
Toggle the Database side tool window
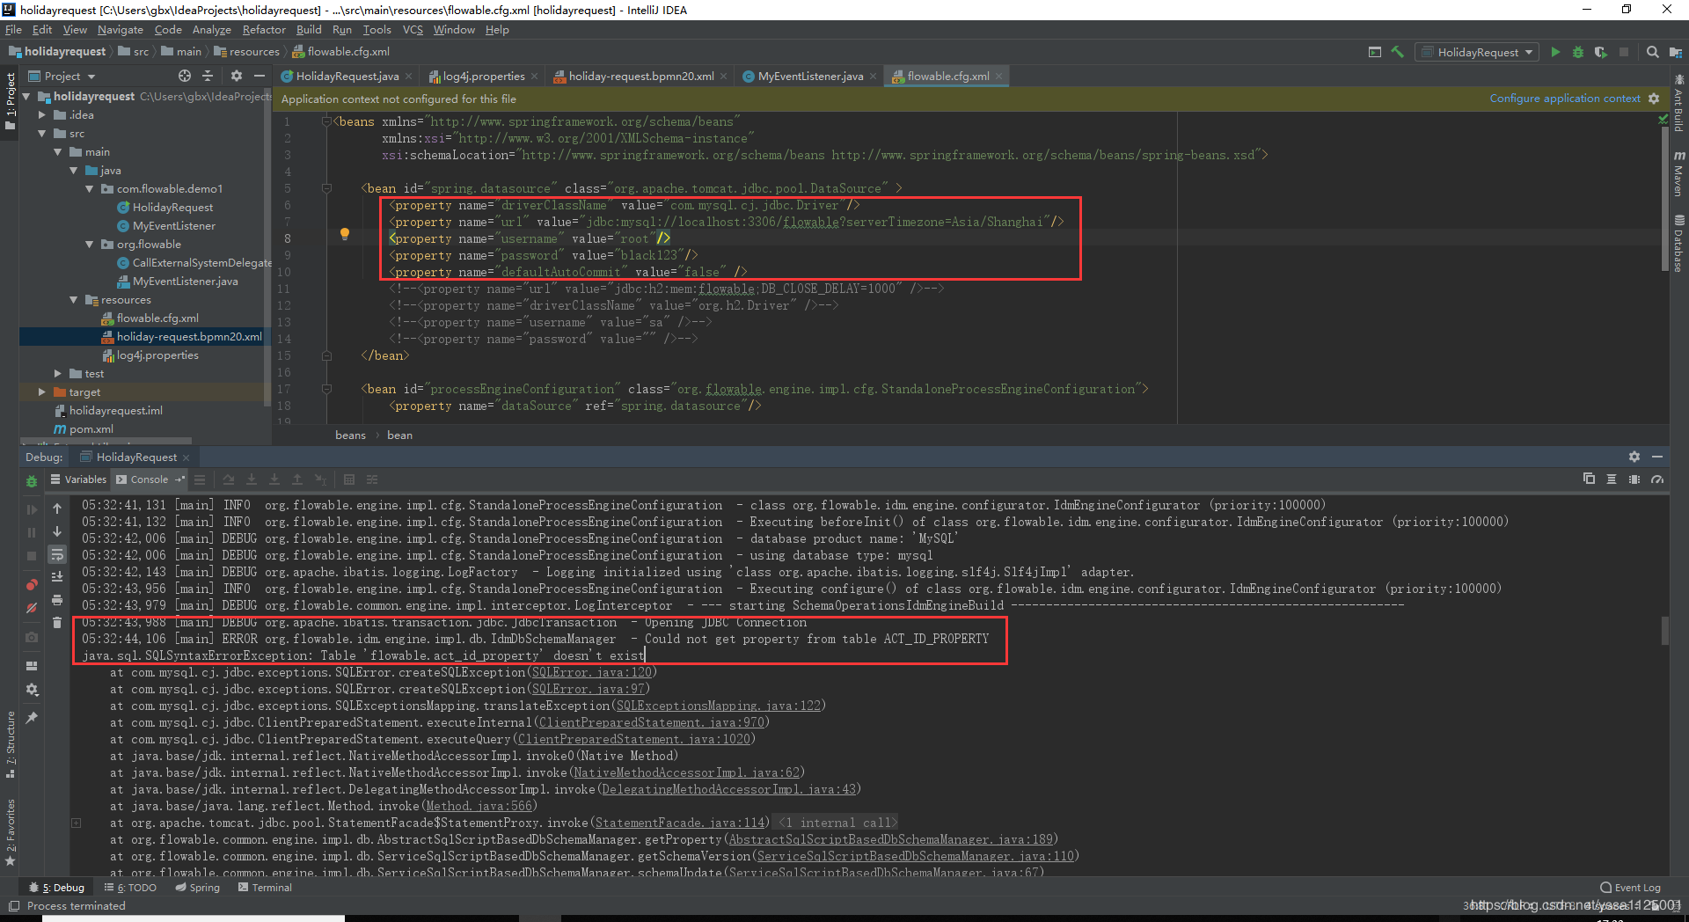pos(1679,244)
